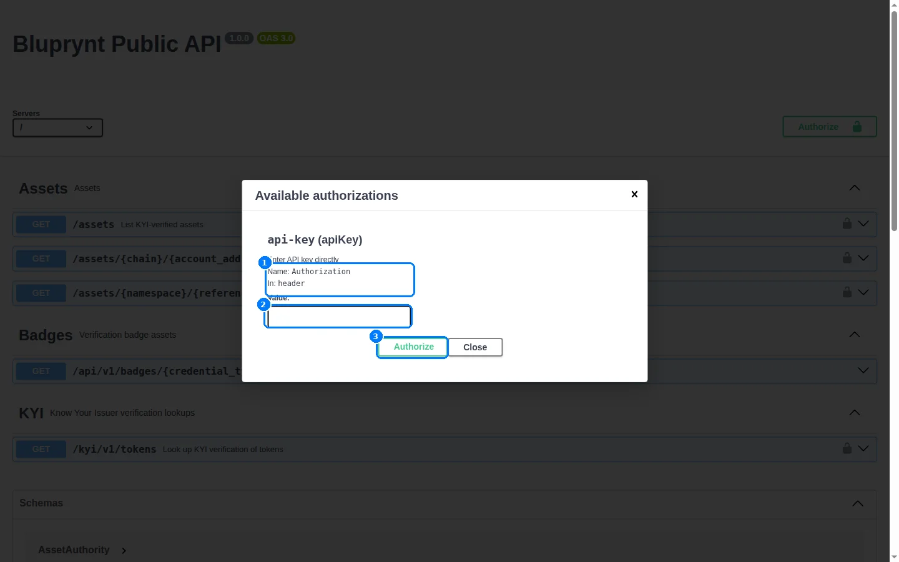Click 'Name: Authorization' text in the dialog
The width and height of the screenshot is (899, 562).
309,272
